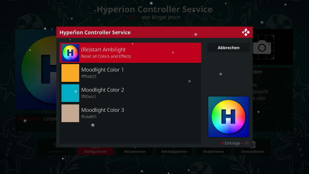The height and width of the screenshot is (174, 309).
Task: Click Deaktivieren button in addon info
Action: pyautogui.click(x=213, y=151)
